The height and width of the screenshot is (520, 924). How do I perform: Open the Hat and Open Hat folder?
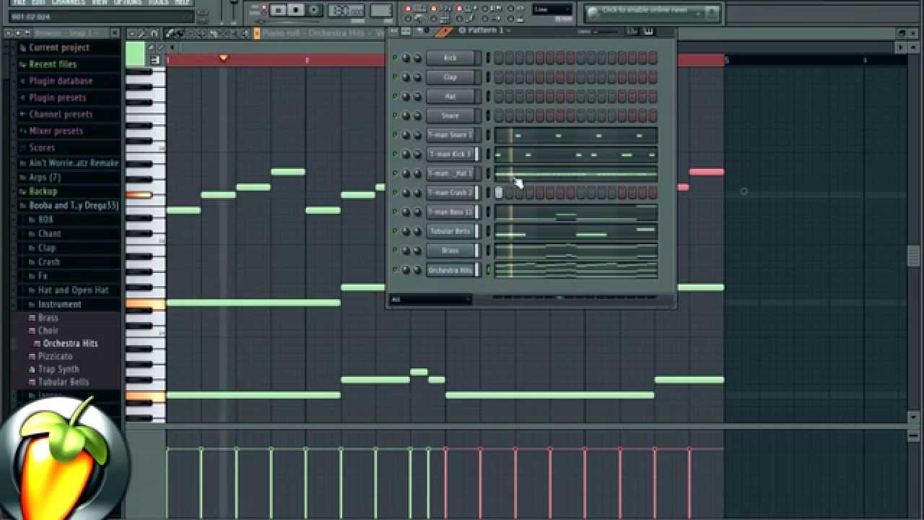click(73, 290)
